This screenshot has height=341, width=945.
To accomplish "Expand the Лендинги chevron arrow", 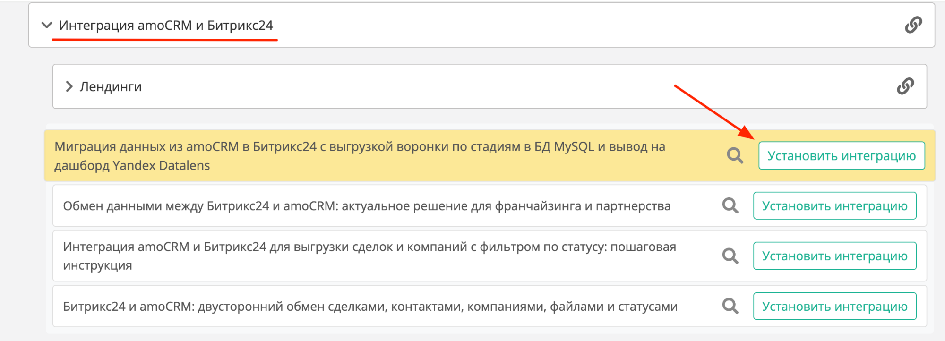I will point(69,86).
